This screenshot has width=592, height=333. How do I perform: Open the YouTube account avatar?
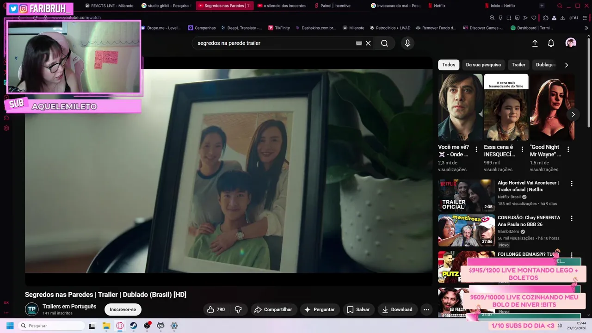click(x=571, y=43)
